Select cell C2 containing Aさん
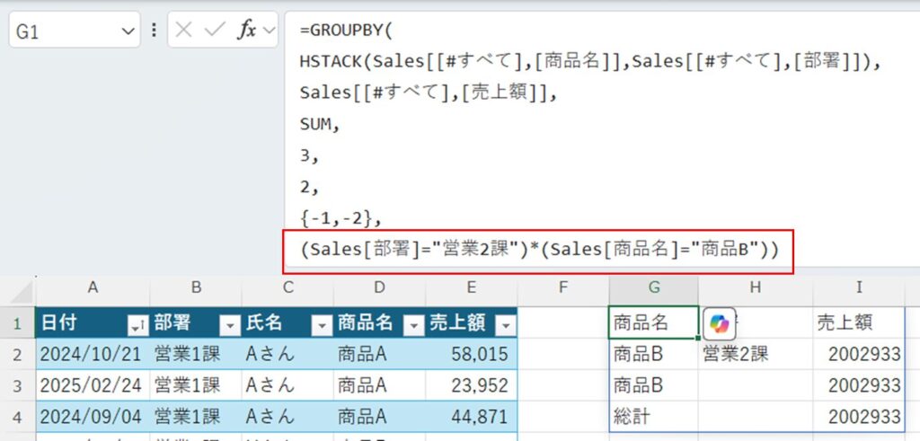Viewport: 920px width, 441px height. click(x=287, y=354)
